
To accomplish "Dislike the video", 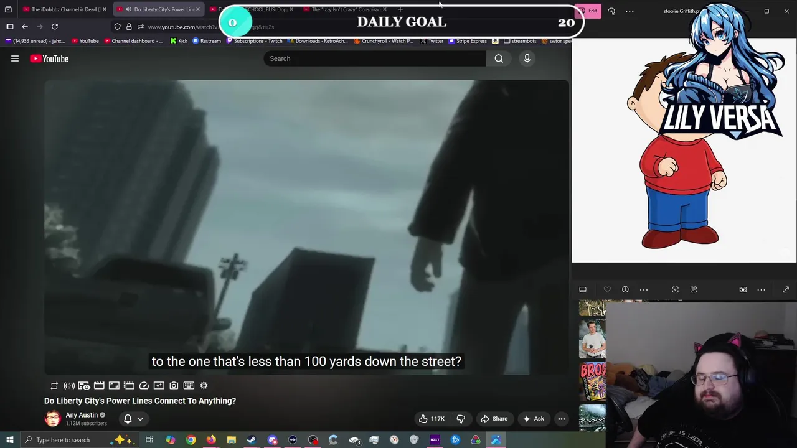I will pyautogui.click(x=461, y=419).
